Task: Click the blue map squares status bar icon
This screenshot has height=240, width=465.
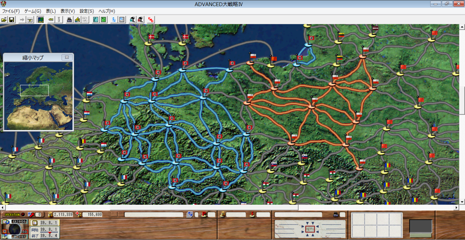Action: 190,214
